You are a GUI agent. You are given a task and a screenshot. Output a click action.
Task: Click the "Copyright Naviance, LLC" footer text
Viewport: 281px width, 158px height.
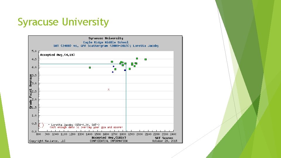[x=47, y=141]
